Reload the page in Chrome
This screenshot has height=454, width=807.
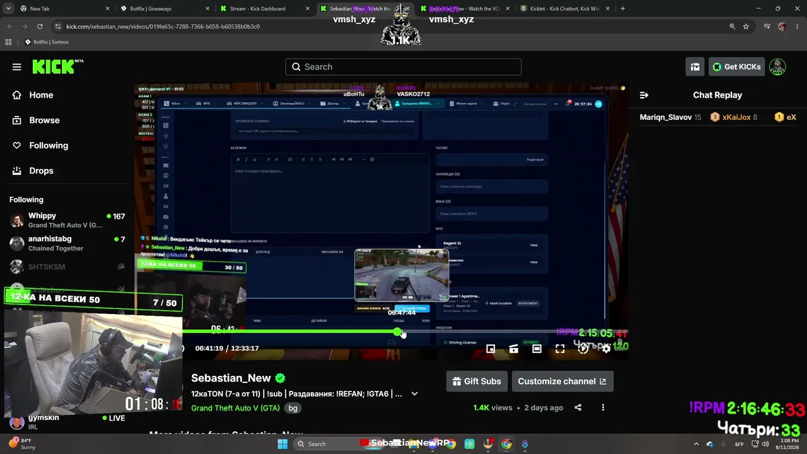pos(40,26)
